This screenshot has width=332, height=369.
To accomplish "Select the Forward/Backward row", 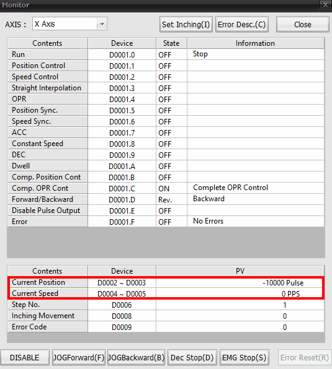I will (48, 199).
